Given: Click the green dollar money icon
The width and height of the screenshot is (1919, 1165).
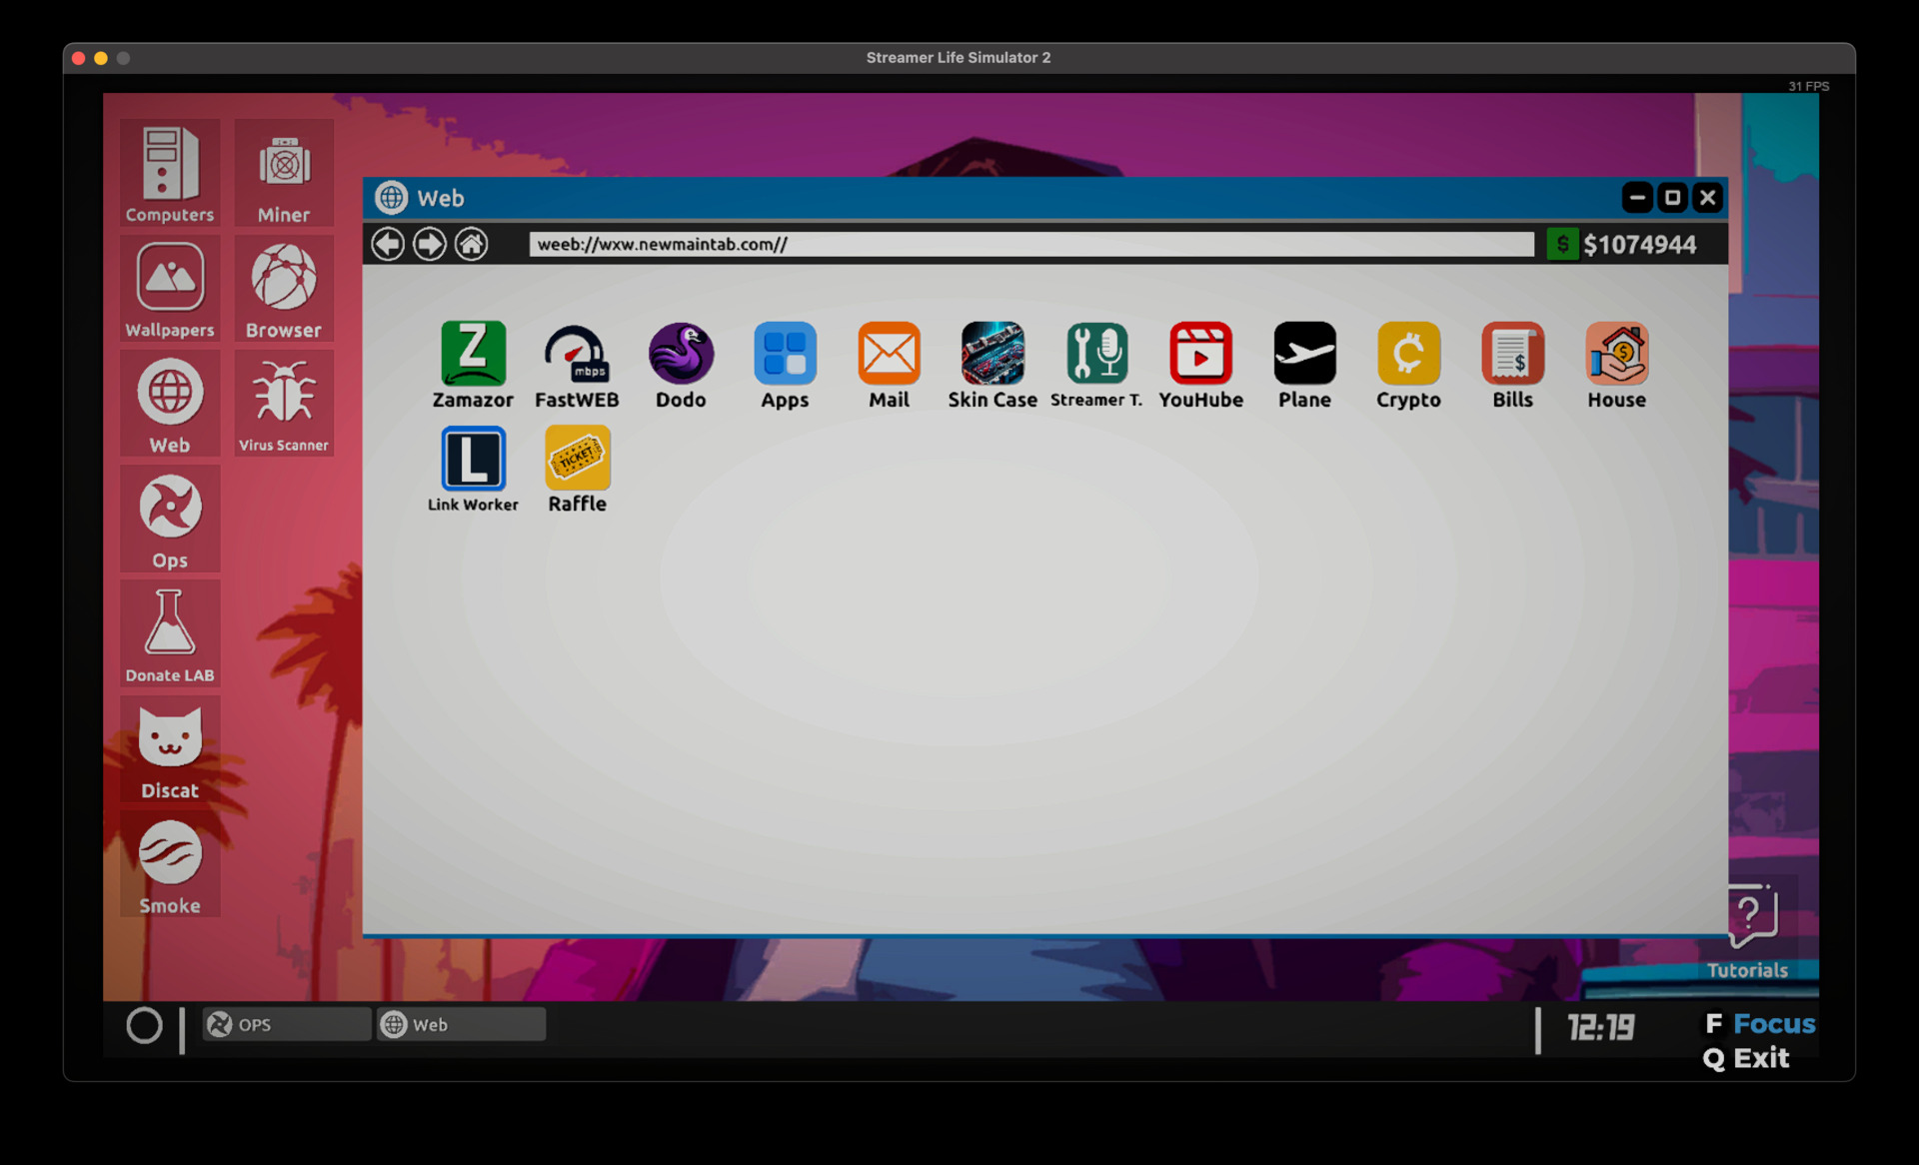Looking at the screenshot, I should click(1562, 244).
